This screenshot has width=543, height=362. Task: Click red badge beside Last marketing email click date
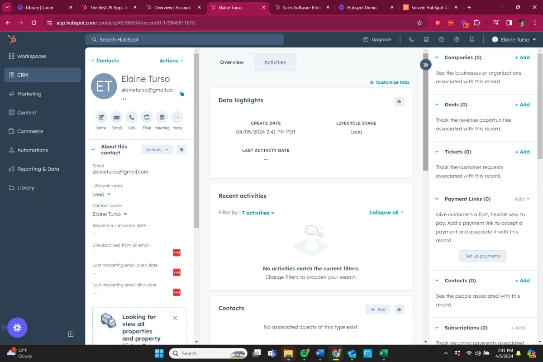[x=177, y=292]
